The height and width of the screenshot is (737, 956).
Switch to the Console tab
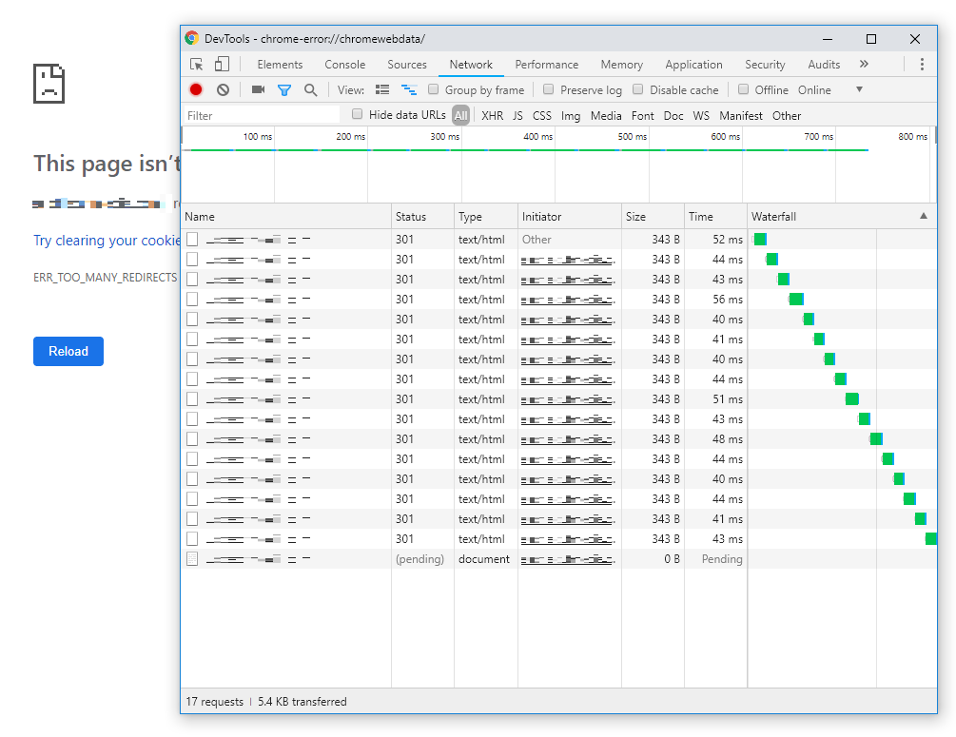tap(345, 65)
